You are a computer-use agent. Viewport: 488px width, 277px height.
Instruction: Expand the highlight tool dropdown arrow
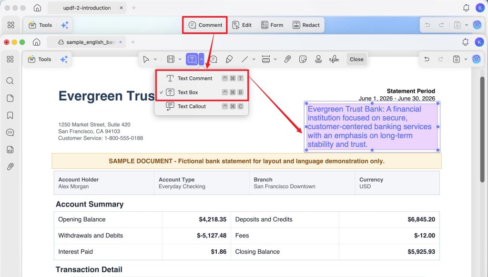pyautogui.click(x=180, y=59)
